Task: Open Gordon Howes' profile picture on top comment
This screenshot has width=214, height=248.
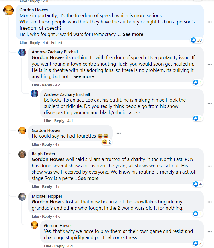Action: [x=8, y=11]
